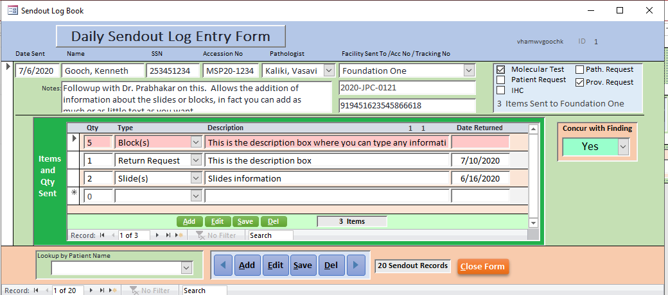This screenshot has height=295, width=668.
Task: Click the No Filter indicator in bottom bar
Action: pos(150,291)
